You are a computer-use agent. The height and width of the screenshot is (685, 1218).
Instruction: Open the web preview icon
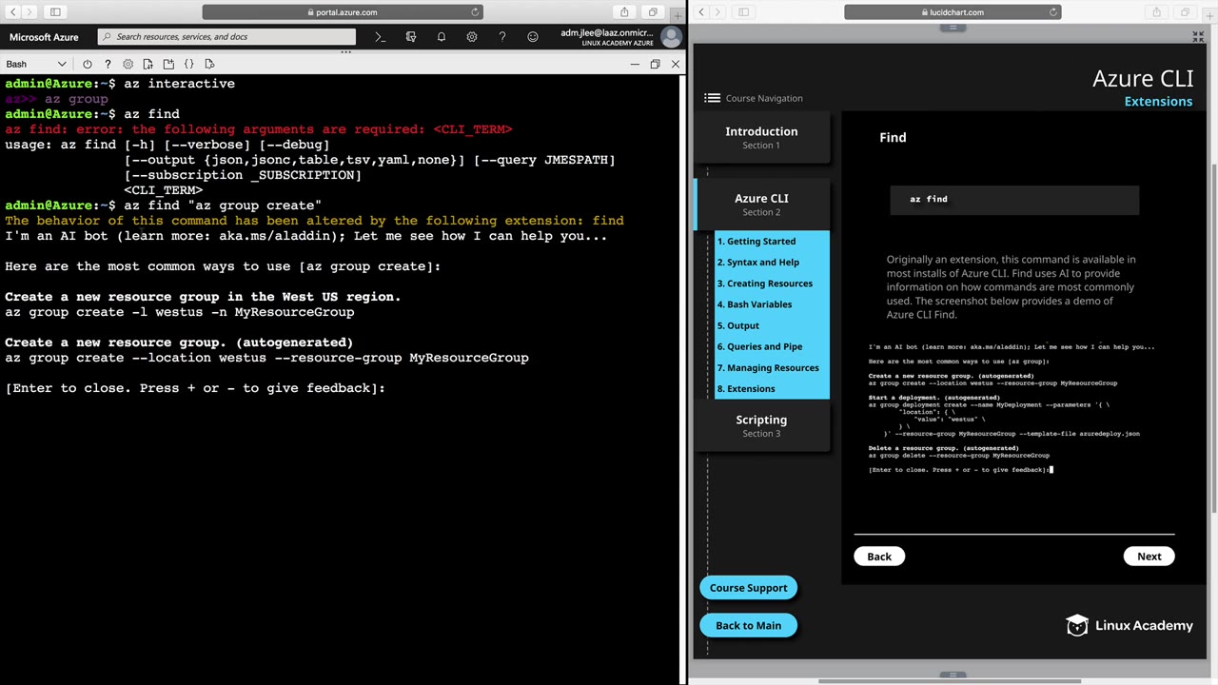point(209,64)
